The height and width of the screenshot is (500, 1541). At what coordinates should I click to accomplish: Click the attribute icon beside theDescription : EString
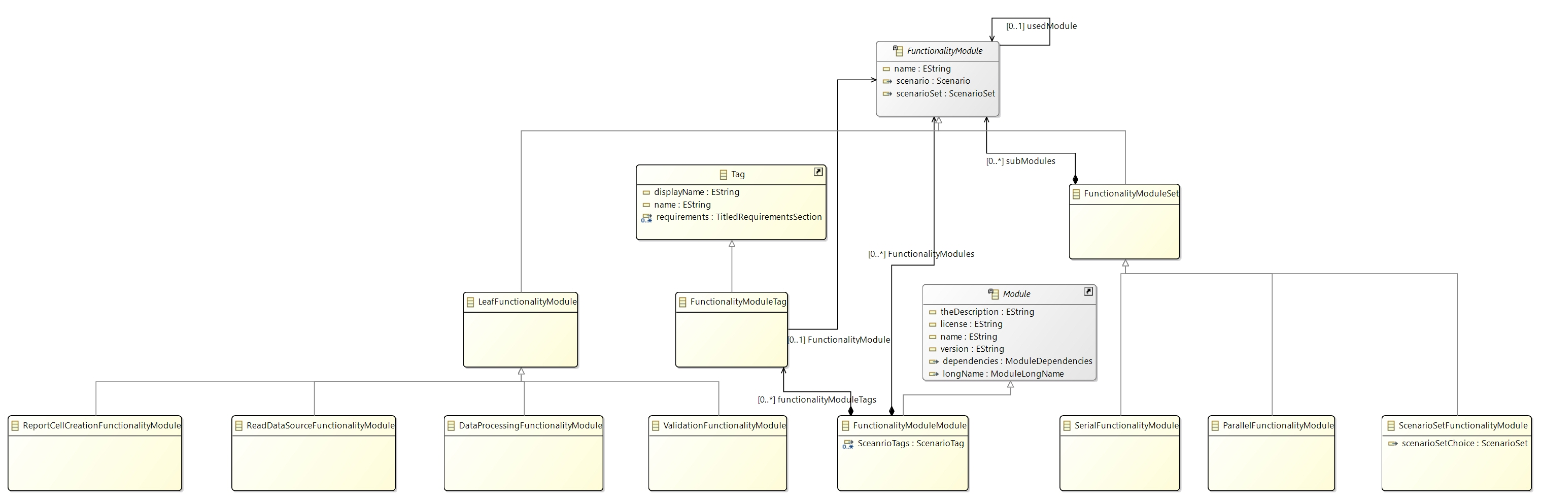(x=933, y=313)
